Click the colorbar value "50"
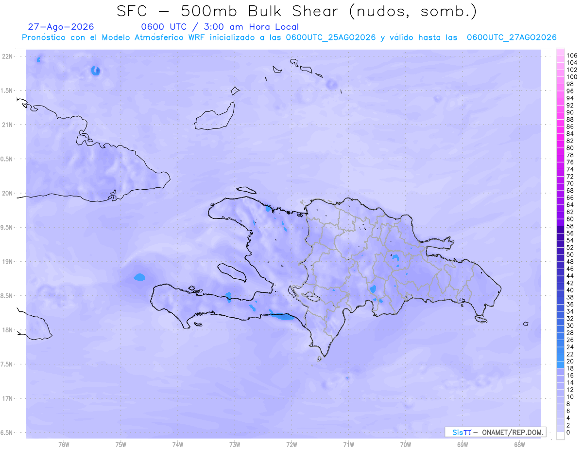This screenshot has width=583, height=451. click(570, 254)
